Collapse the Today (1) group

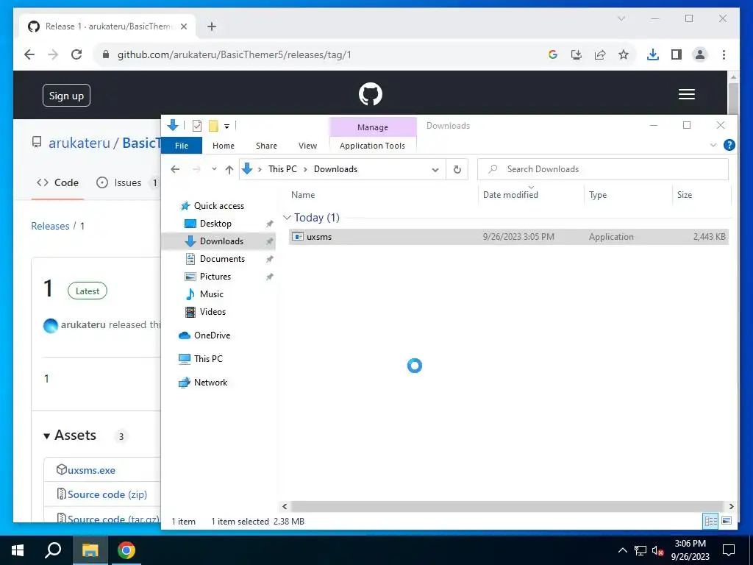(288, 218)
